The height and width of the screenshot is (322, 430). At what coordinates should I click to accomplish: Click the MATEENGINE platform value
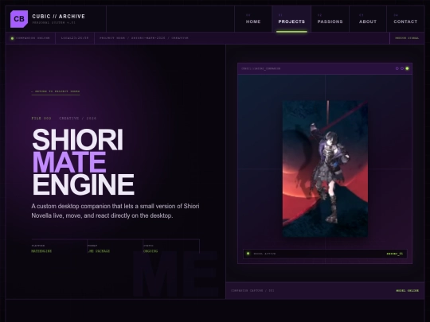coord(41,251)
